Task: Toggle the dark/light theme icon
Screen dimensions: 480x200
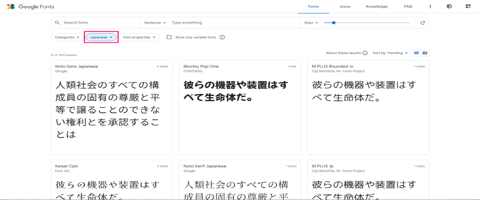Action: pos(449,7)
